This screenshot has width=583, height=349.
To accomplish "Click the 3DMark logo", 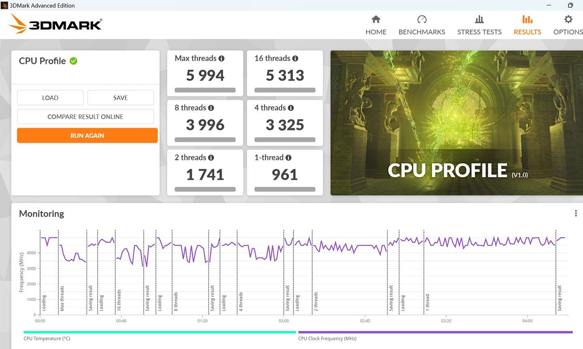I will click(55, 24).
